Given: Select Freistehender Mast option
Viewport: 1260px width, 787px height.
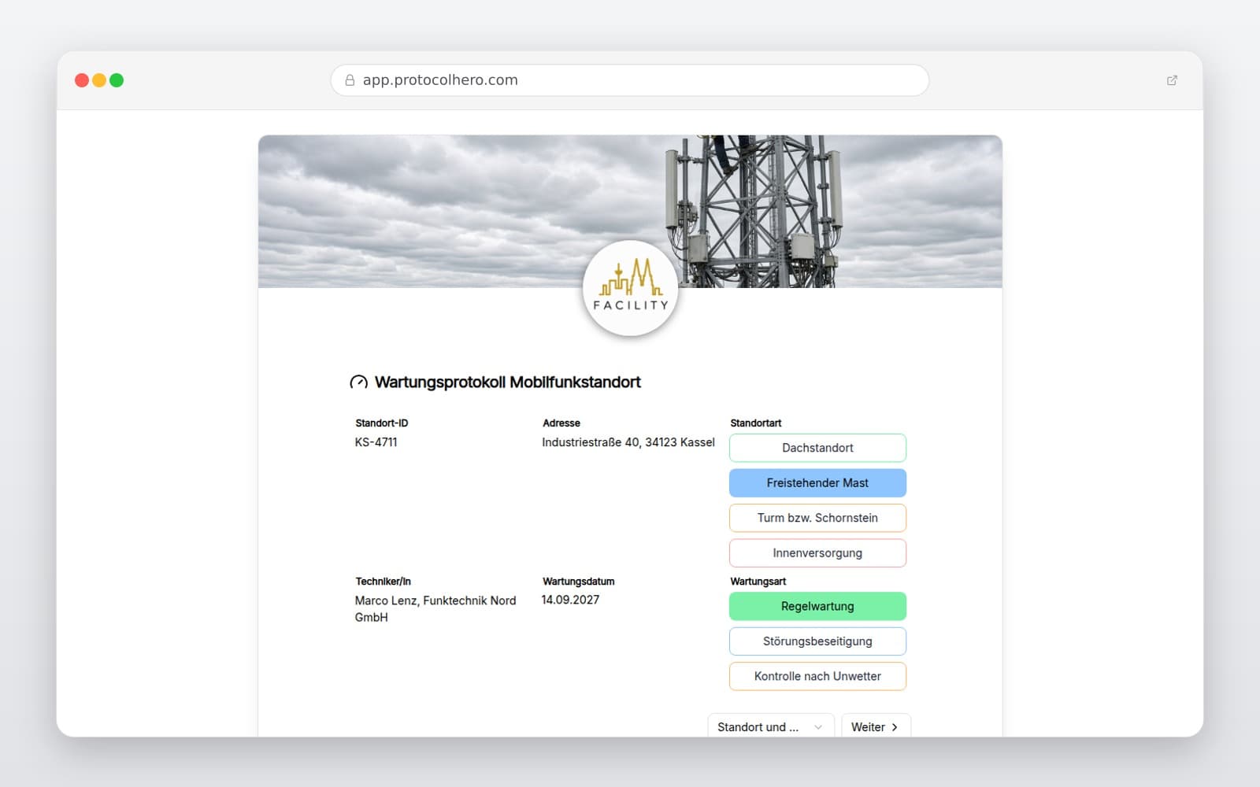Looking at the screenshot, I should point(817,483).
